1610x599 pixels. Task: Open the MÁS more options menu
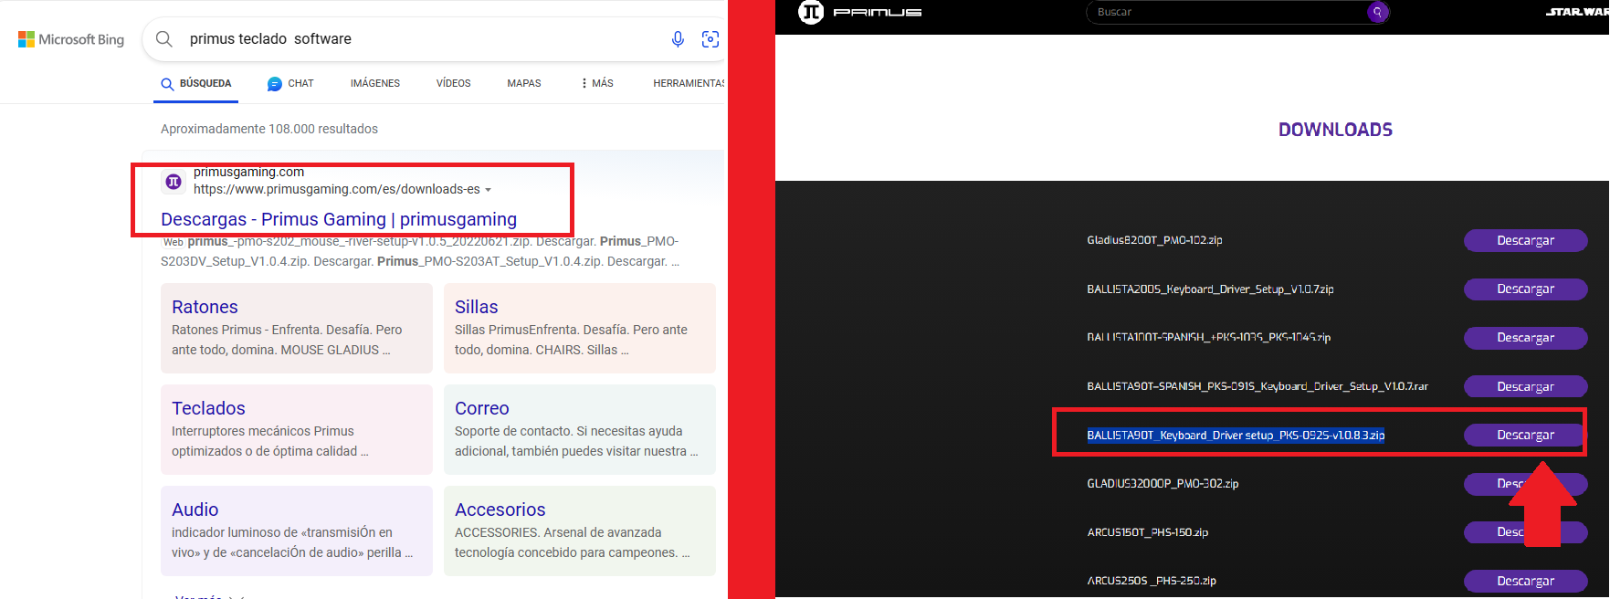[x=597, y=83]
